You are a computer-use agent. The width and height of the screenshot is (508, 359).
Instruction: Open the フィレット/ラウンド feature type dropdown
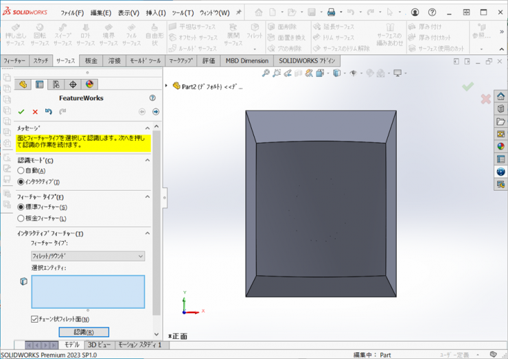88,256
